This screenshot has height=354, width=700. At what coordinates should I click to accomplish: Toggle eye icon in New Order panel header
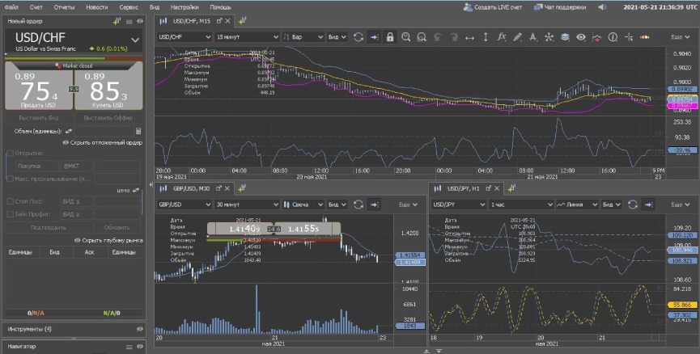point(140,21)
